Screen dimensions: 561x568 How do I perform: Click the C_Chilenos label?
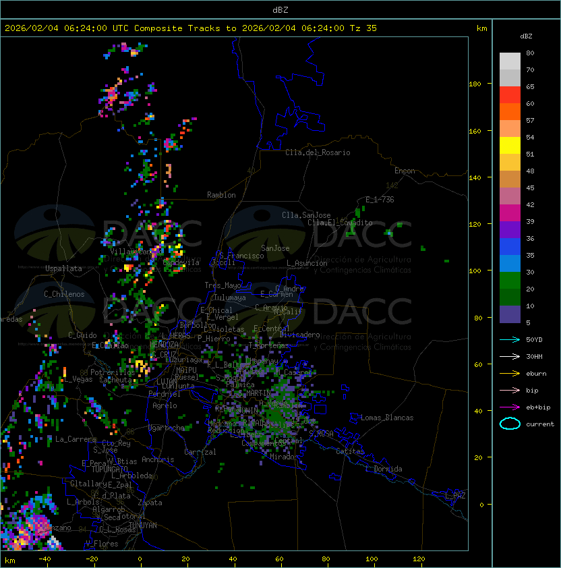tap(64, 294)
